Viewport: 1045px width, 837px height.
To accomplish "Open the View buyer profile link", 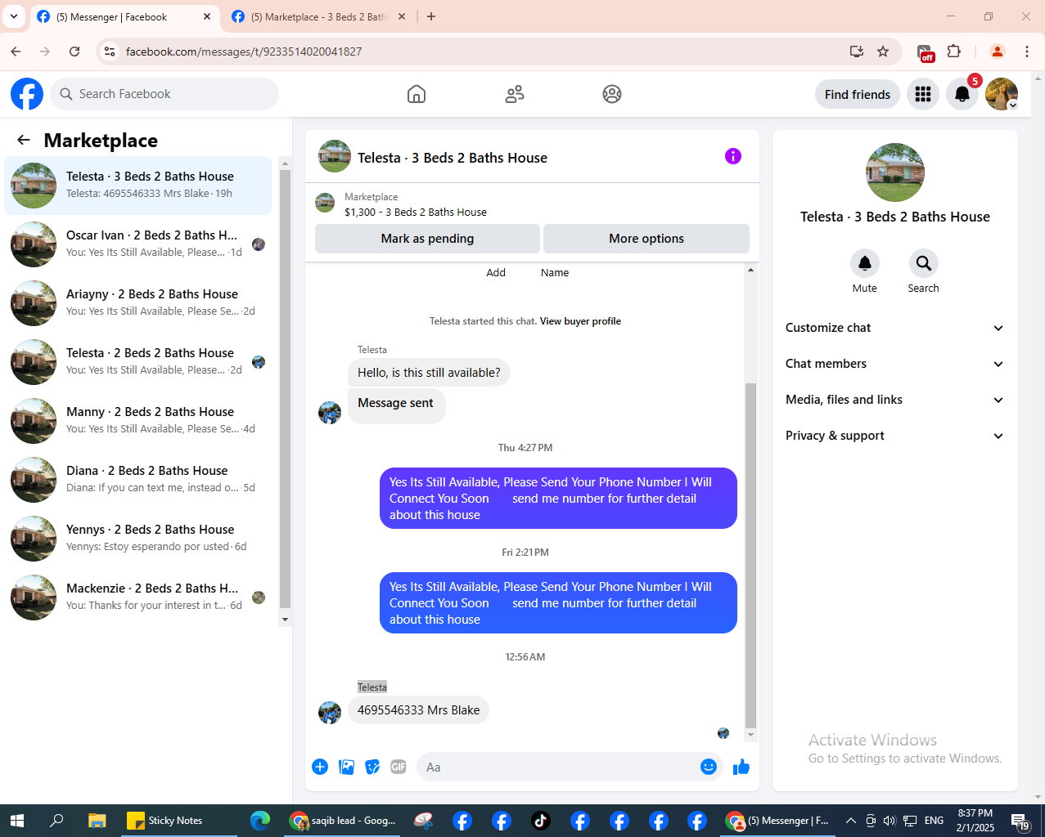I will 580,321.
